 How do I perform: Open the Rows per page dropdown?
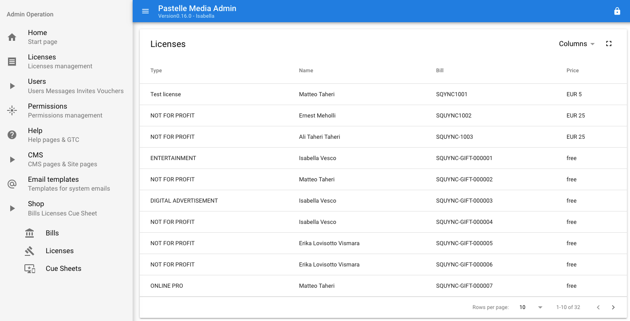click(531, 307)
